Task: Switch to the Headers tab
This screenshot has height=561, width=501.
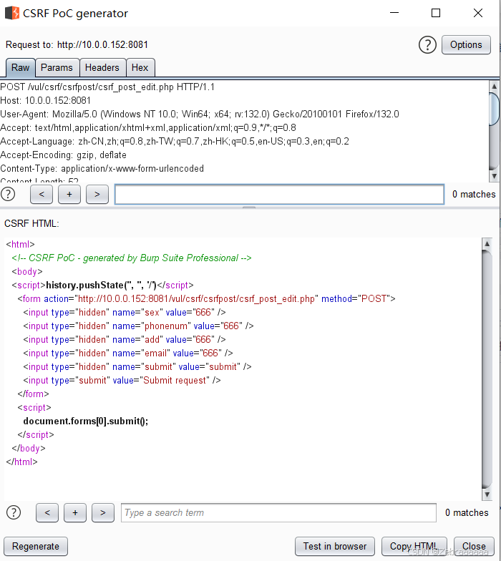Action: pyautogui.click(x=102, y=67)
